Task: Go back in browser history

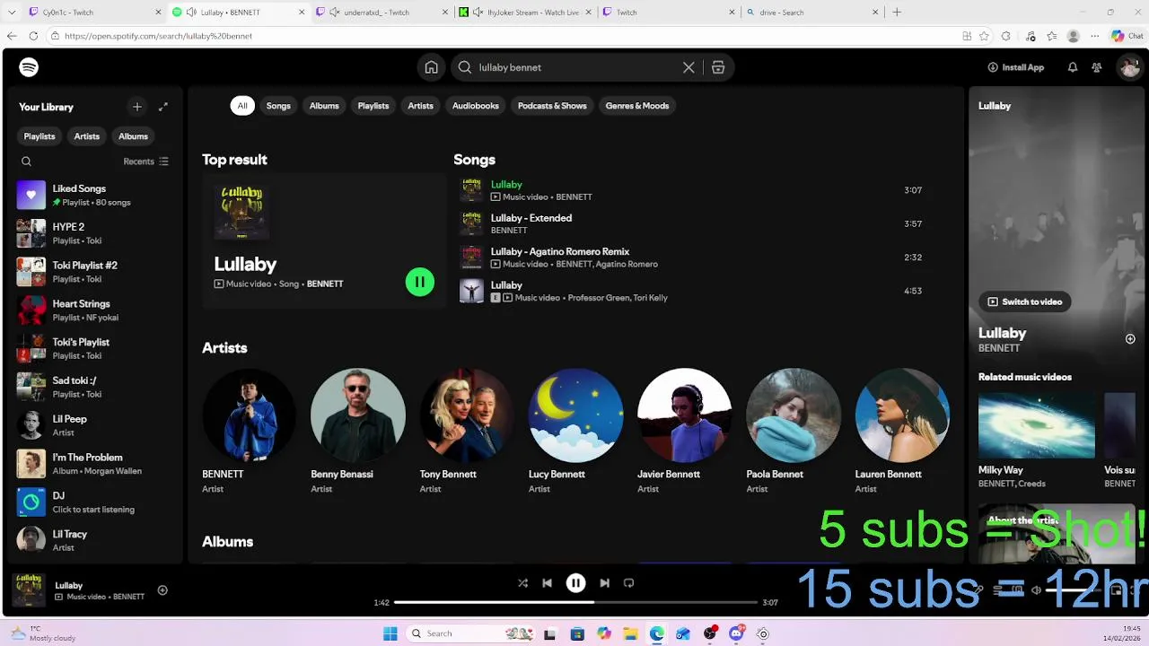Action: tap(12, 36)
